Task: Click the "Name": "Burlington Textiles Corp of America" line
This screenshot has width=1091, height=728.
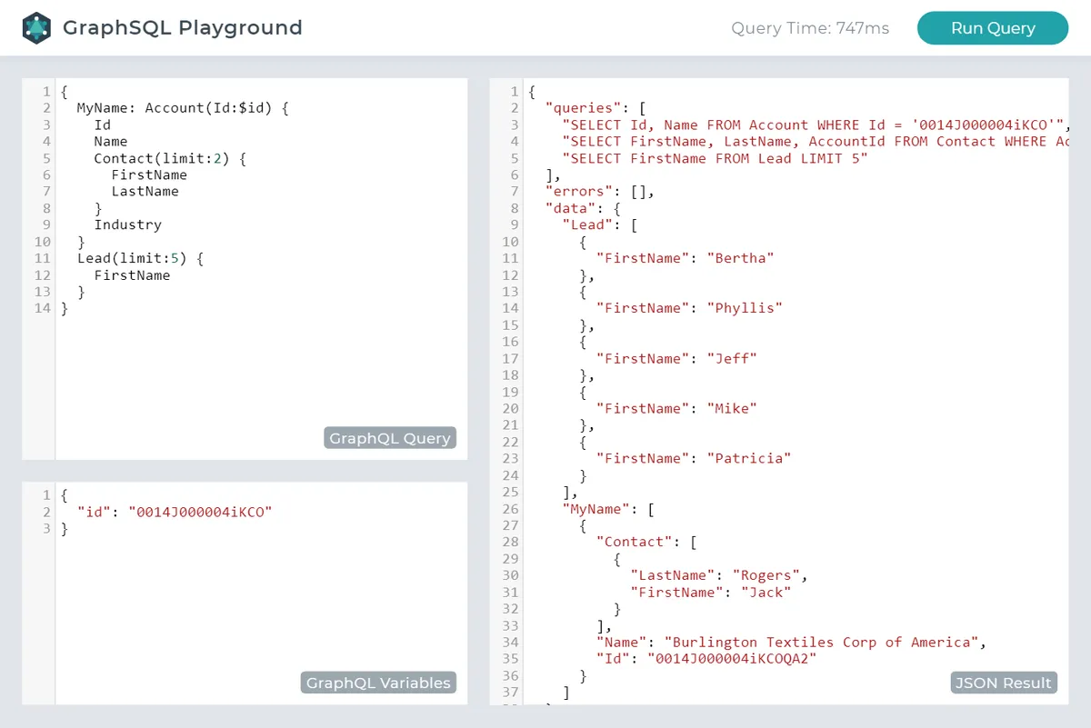Action: [791, 643]
